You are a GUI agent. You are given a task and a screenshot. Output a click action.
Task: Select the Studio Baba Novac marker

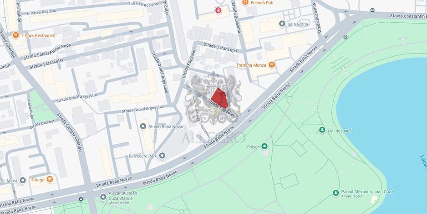(x=143, y=126)
